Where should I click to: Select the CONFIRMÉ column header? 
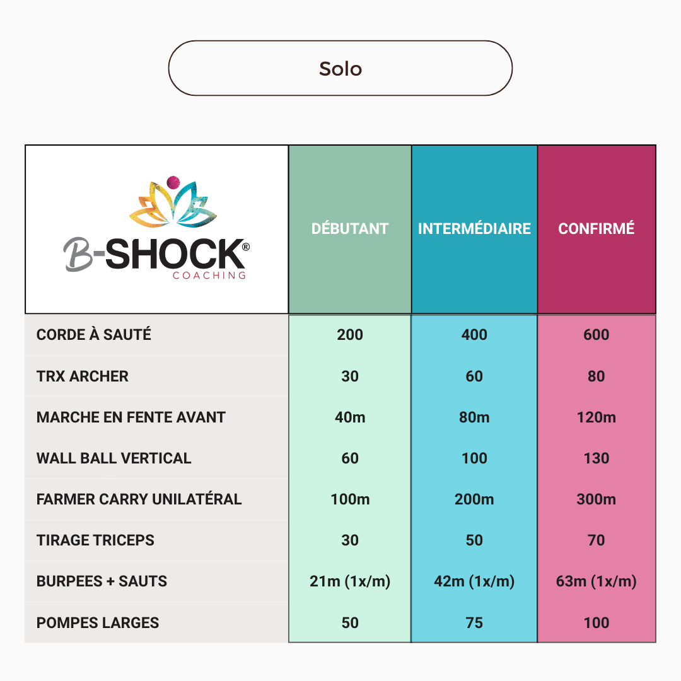597,228
